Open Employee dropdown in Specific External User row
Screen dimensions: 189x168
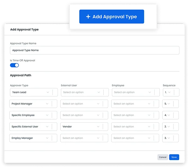pos(135,126)
